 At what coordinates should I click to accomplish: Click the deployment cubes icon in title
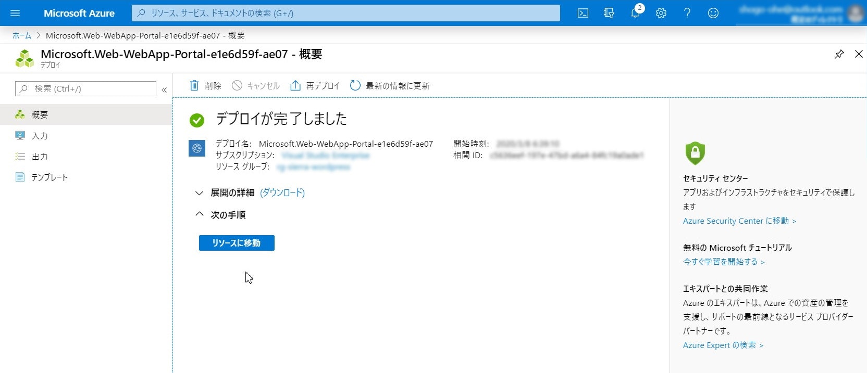(x=24, y=58)
